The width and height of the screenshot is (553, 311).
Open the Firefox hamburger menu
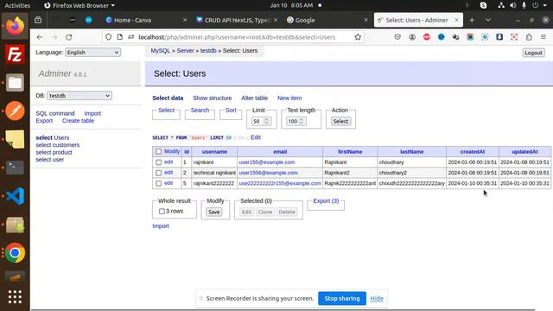(x=543, y=37)
